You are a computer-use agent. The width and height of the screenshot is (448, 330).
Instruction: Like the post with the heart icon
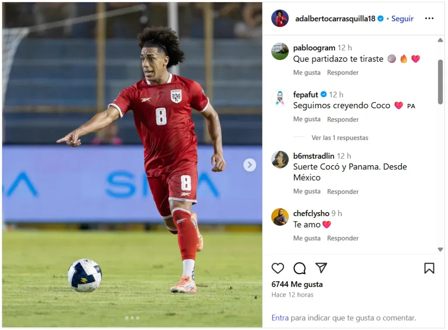(x=277, y=268)
